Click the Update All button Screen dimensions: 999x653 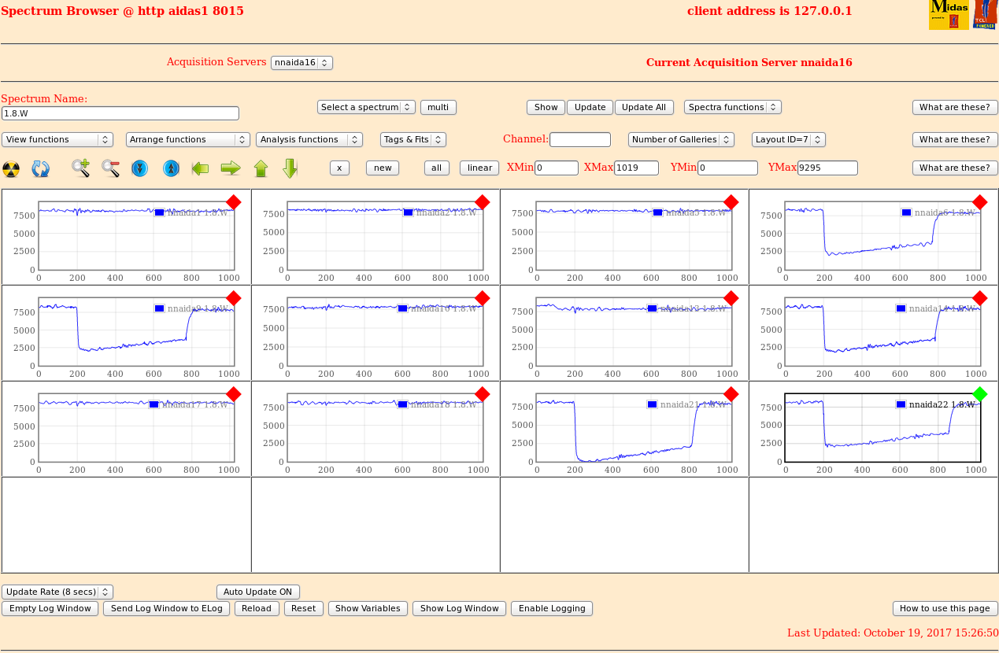[x=644, y=107]
